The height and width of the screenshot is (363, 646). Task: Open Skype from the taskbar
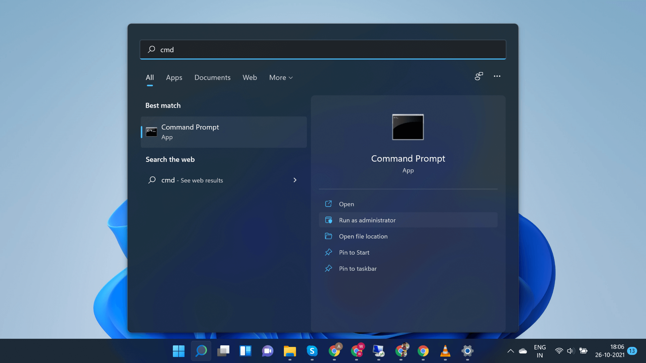point(312,351)
